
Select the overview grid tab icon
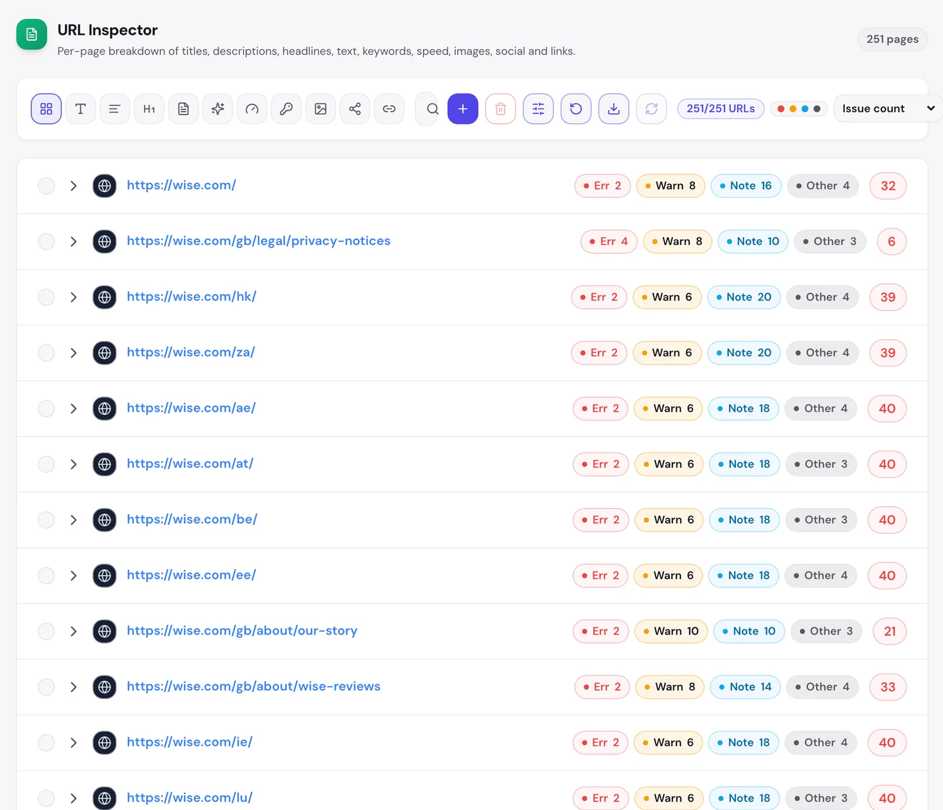click(x=46, y=109)
